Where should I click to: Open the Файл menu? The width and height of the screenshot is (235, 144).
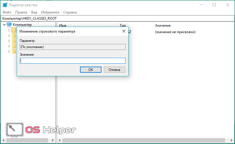pyautogui.click(x=7, y=12)
